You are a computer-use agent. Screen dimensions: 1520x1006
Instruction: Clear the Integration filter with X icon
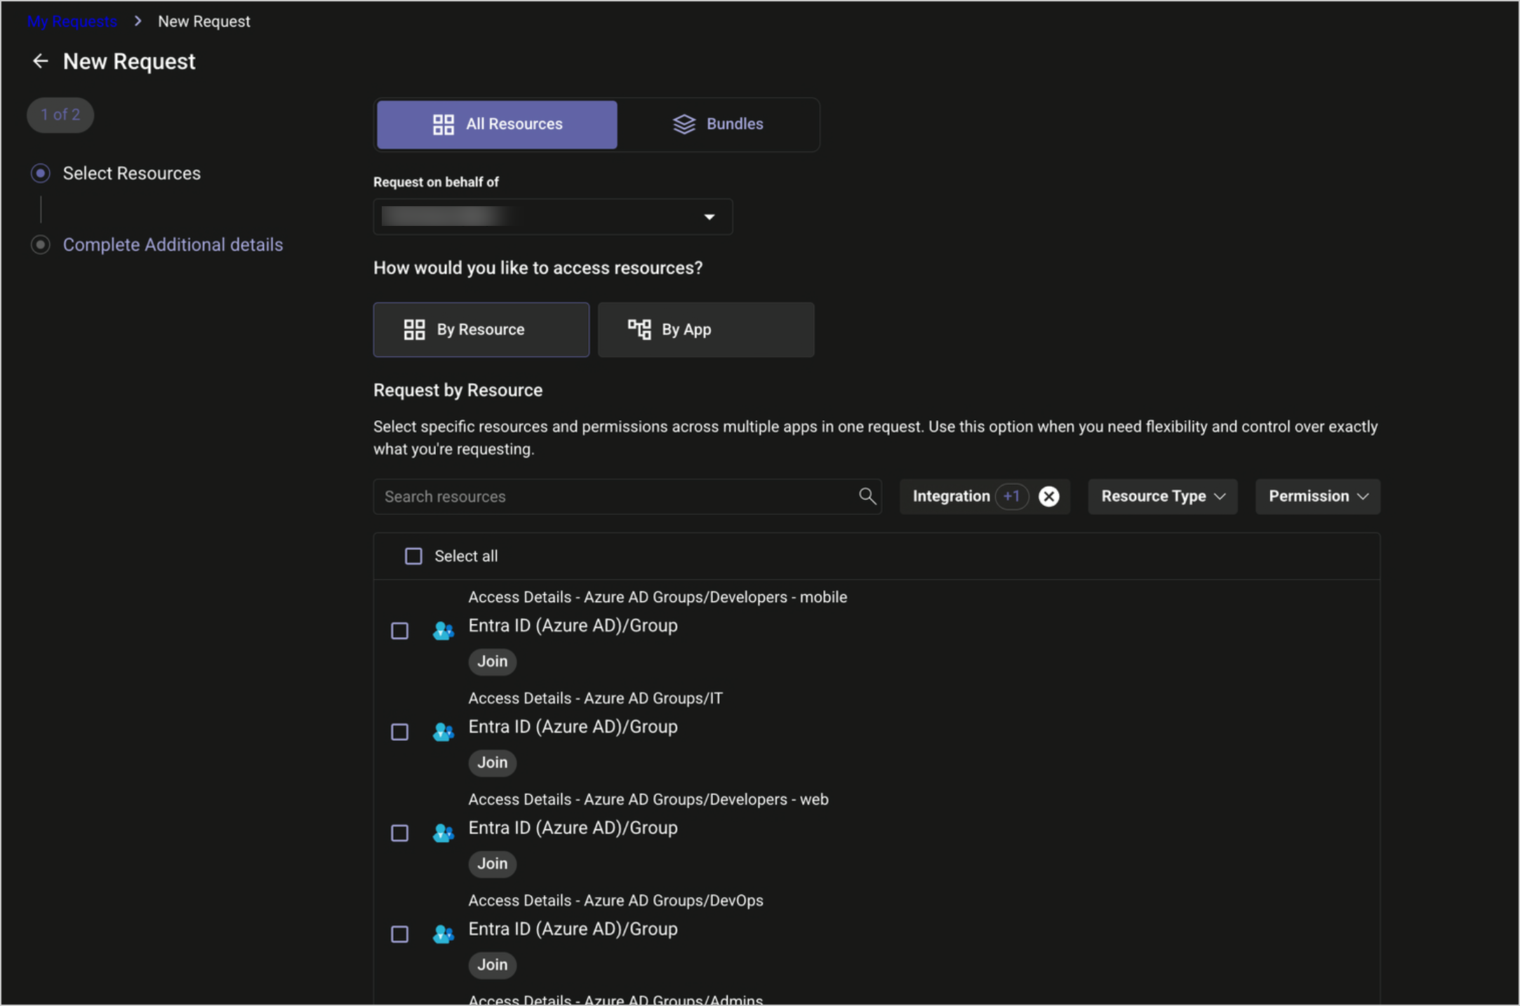tap(1048, 497)
